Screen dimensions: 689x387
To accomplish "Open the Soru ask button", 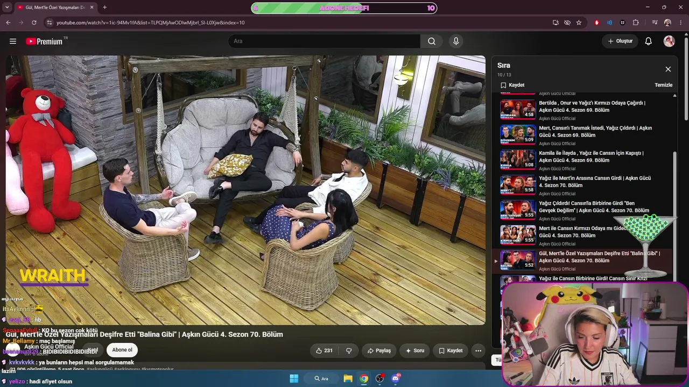I will pyautogui.click(x=415, y=350).
